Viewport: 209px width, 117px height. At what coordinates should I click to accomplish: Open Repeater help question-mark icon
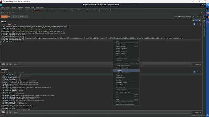(x=204, y=17)
